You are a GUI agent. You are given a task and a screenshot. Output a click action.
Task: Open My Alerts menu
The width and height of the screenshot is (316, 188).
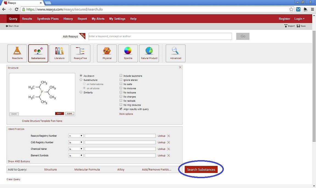tap(98, 19)
